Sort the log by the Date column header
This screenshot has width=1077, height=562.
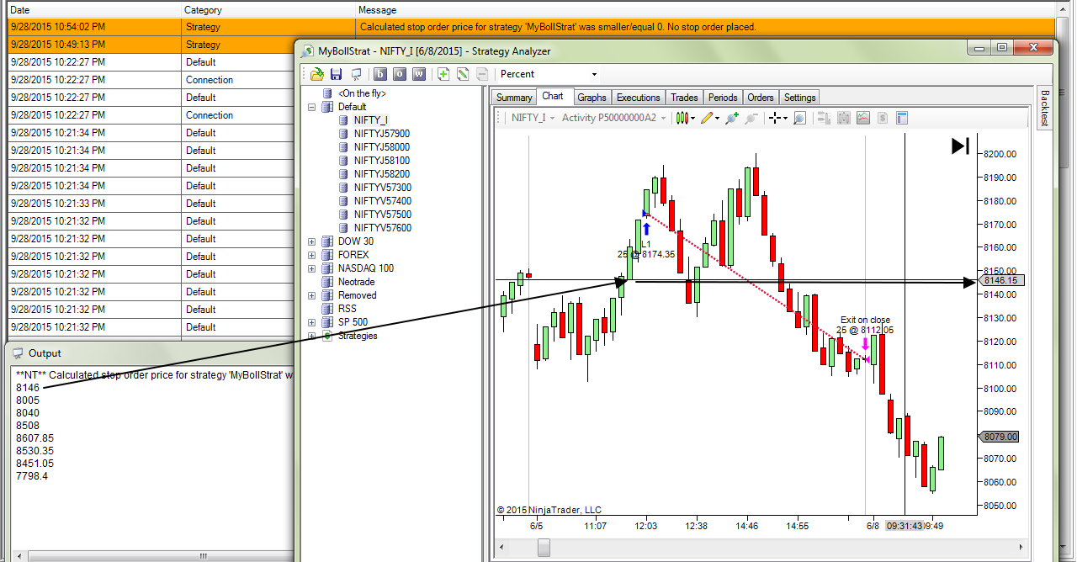pos(94,10)
